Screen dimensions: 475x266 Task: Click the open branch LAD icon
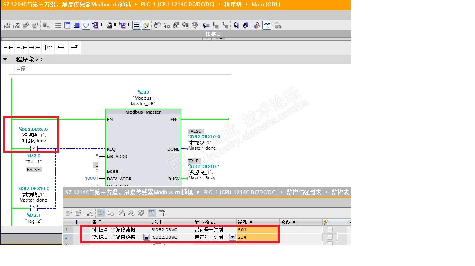pyautogui.click(x=61, y=48)
